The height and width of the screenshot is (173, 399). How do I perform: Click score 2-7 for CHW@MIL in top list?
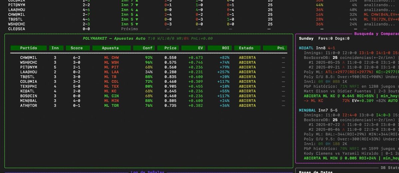pos(86,15)
